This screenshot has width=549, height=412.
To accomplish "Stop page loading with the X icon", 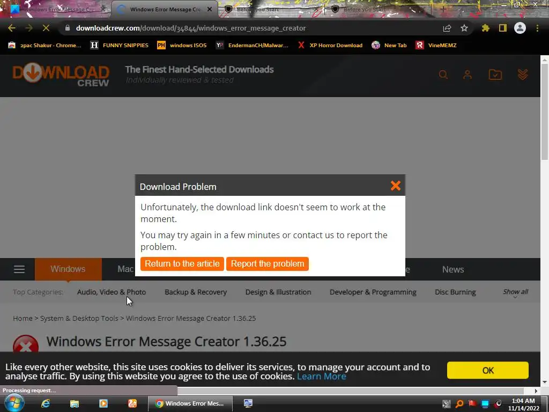I will 46,28.
